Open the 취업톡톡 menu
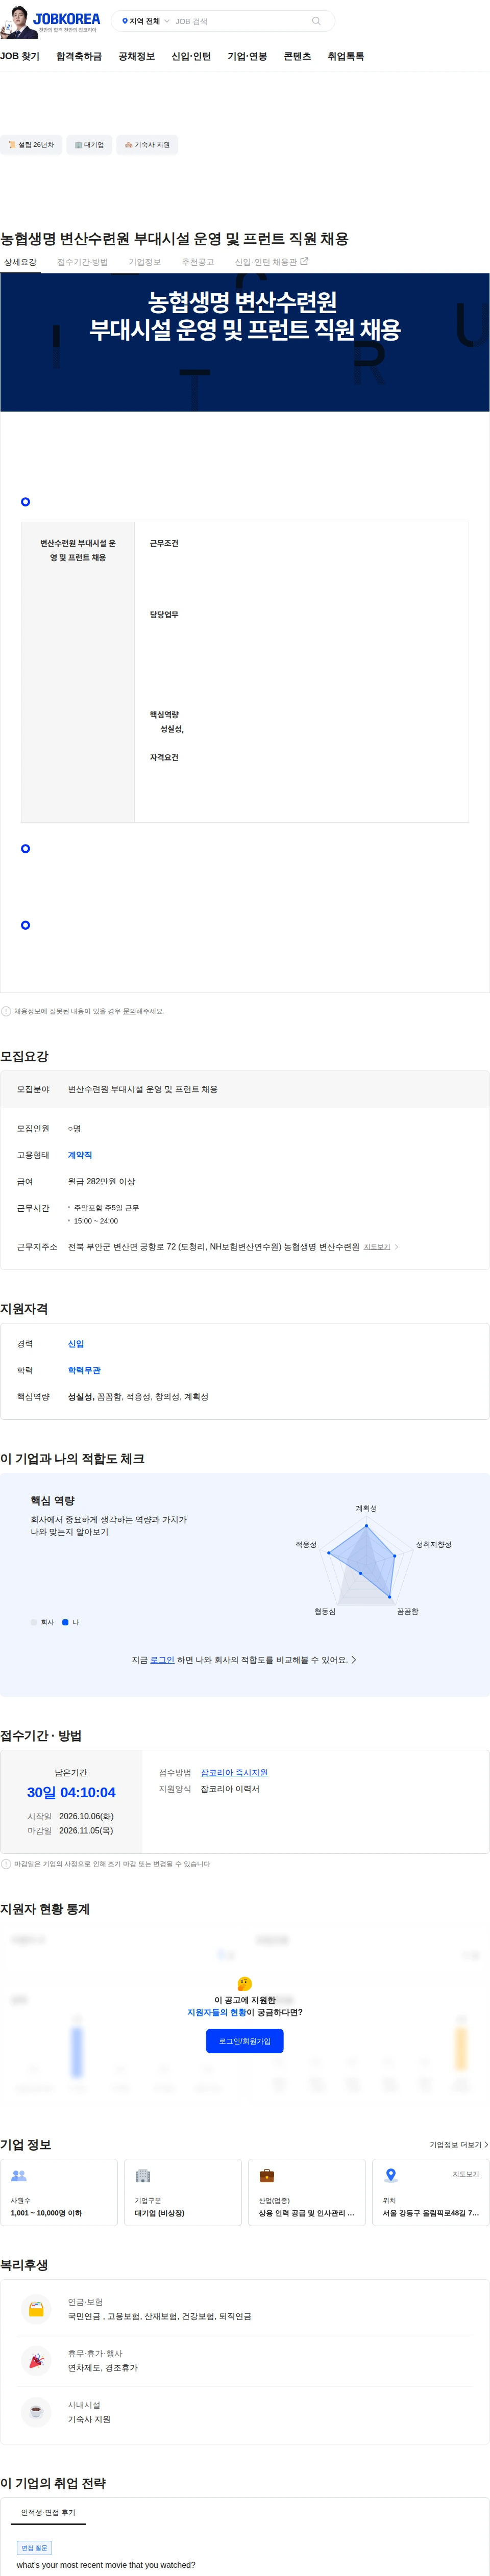Screen dimensions: 490x2576 [345, 56]
